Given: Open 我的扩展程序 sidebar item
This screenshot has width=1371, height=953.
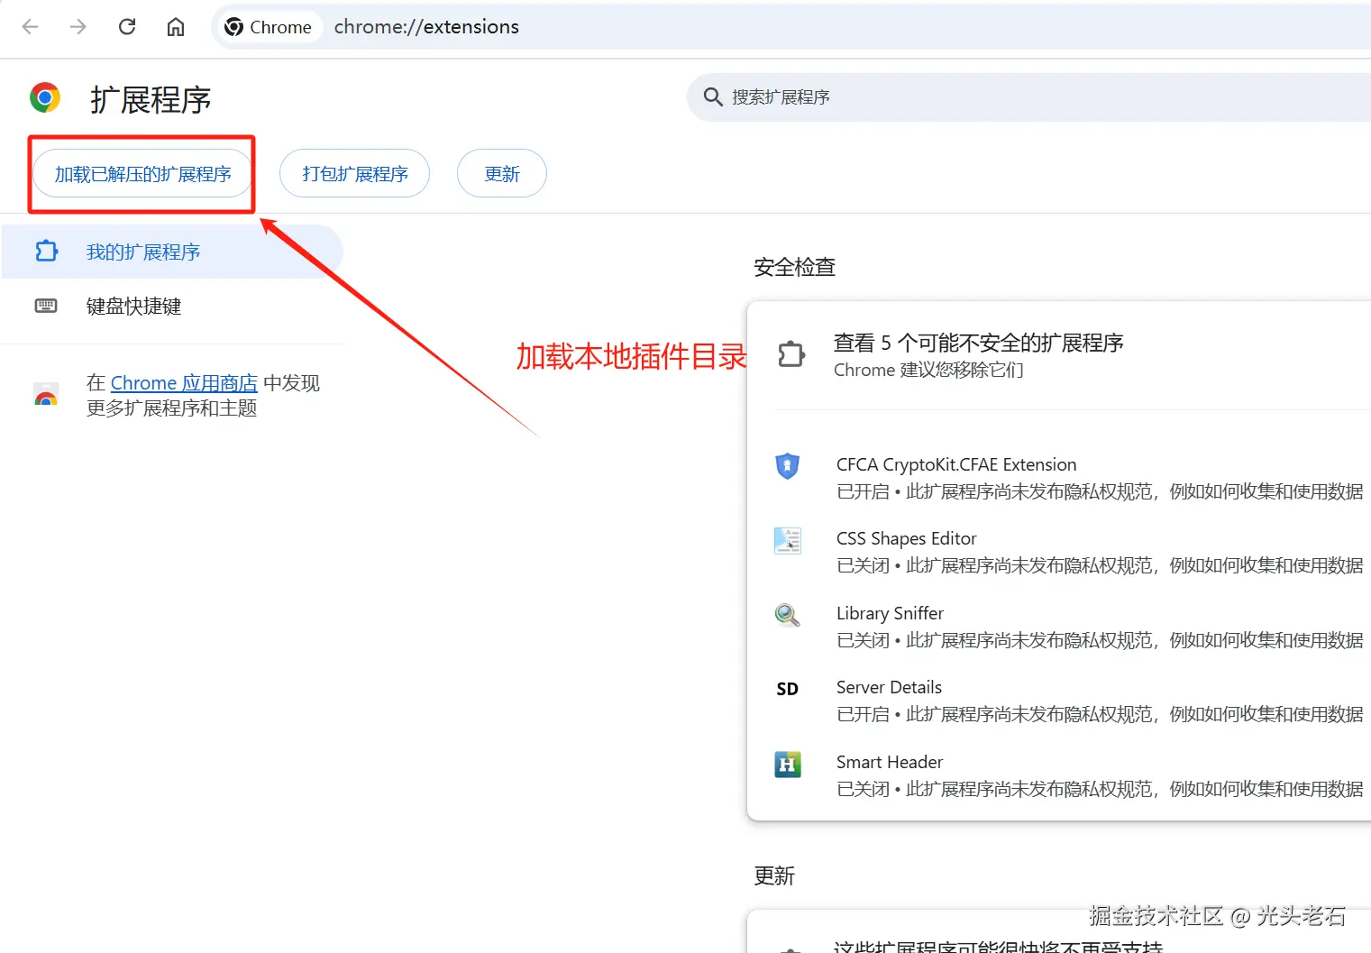Looking at the screenshot, I should (172, 252).
